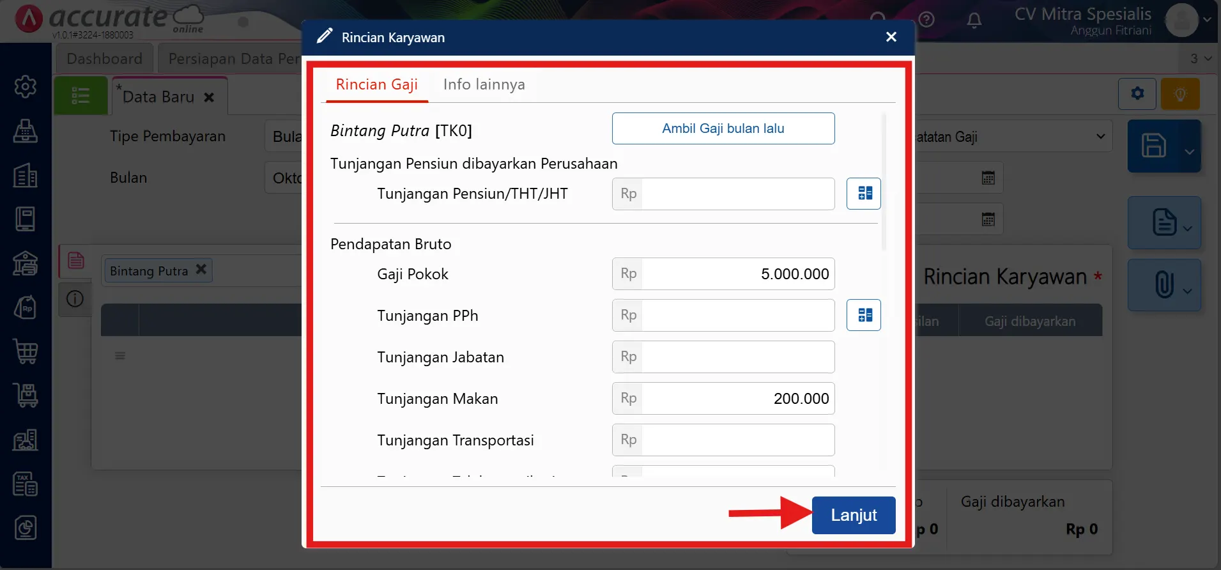Open the settings gear in left sidebar

pyautogui.click(x=26, y=86)
